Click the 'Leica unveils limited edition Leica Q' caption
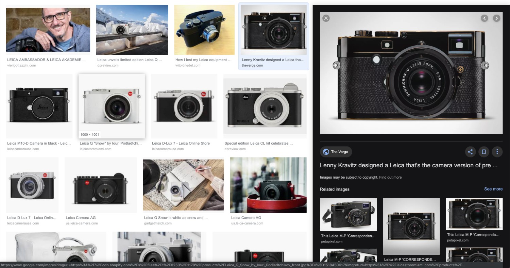This screenshot has height=268, width=510. (x=130, y=60)
